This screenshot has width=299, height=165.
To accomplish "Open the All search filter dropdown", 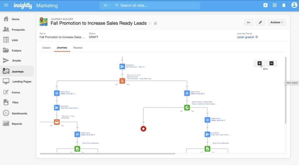I will point(107,5).
